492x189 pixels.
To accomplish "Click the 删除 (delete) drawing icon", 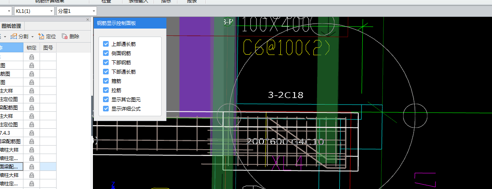I will coord(65,37).
